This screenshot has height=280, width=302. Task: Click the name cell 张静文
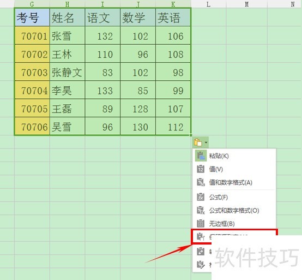click(x=67, y=72)
